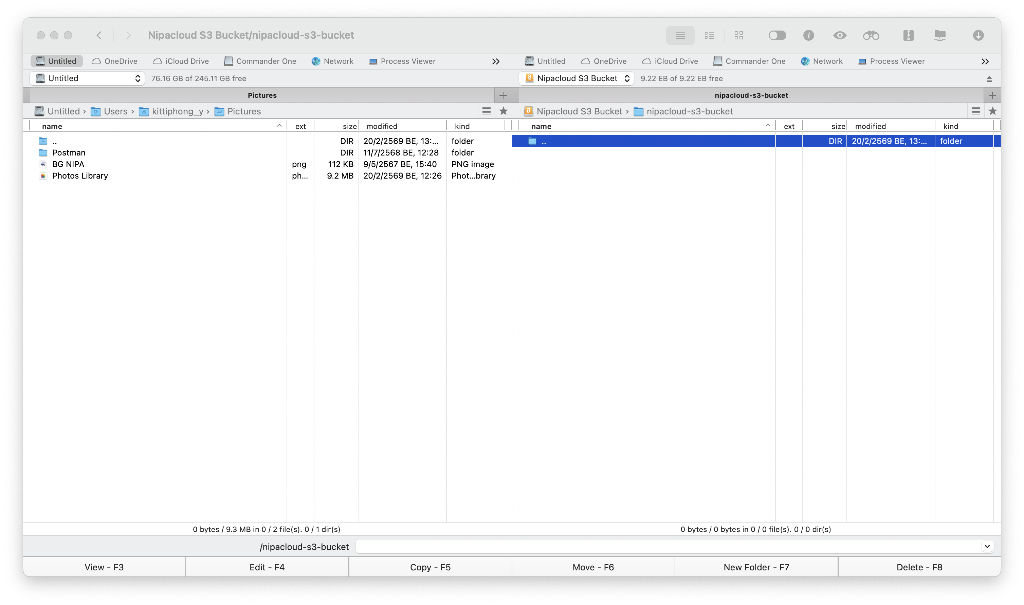Open favorites star in left pane
Image resolution: width=1024 pixels, height=605 pixels.
tap(504, 111)
